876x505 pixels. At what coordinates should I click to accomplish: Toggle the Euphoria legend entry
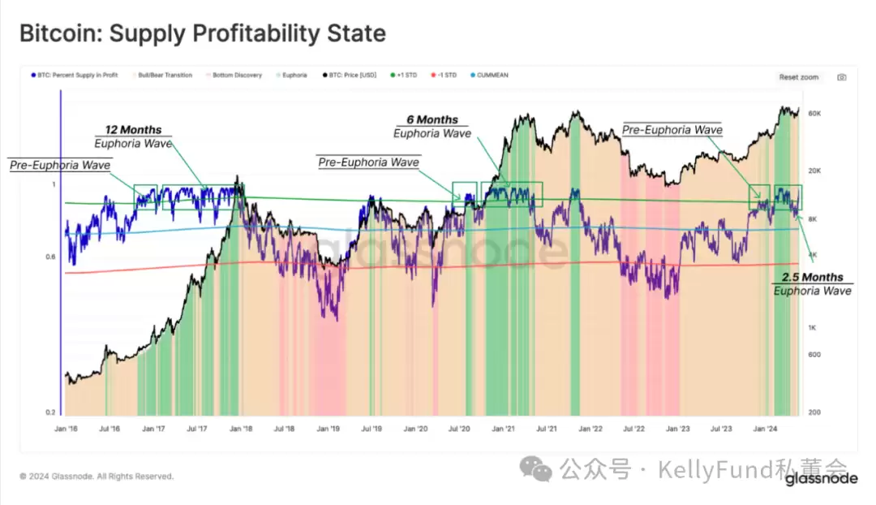[x=294, y=75]
